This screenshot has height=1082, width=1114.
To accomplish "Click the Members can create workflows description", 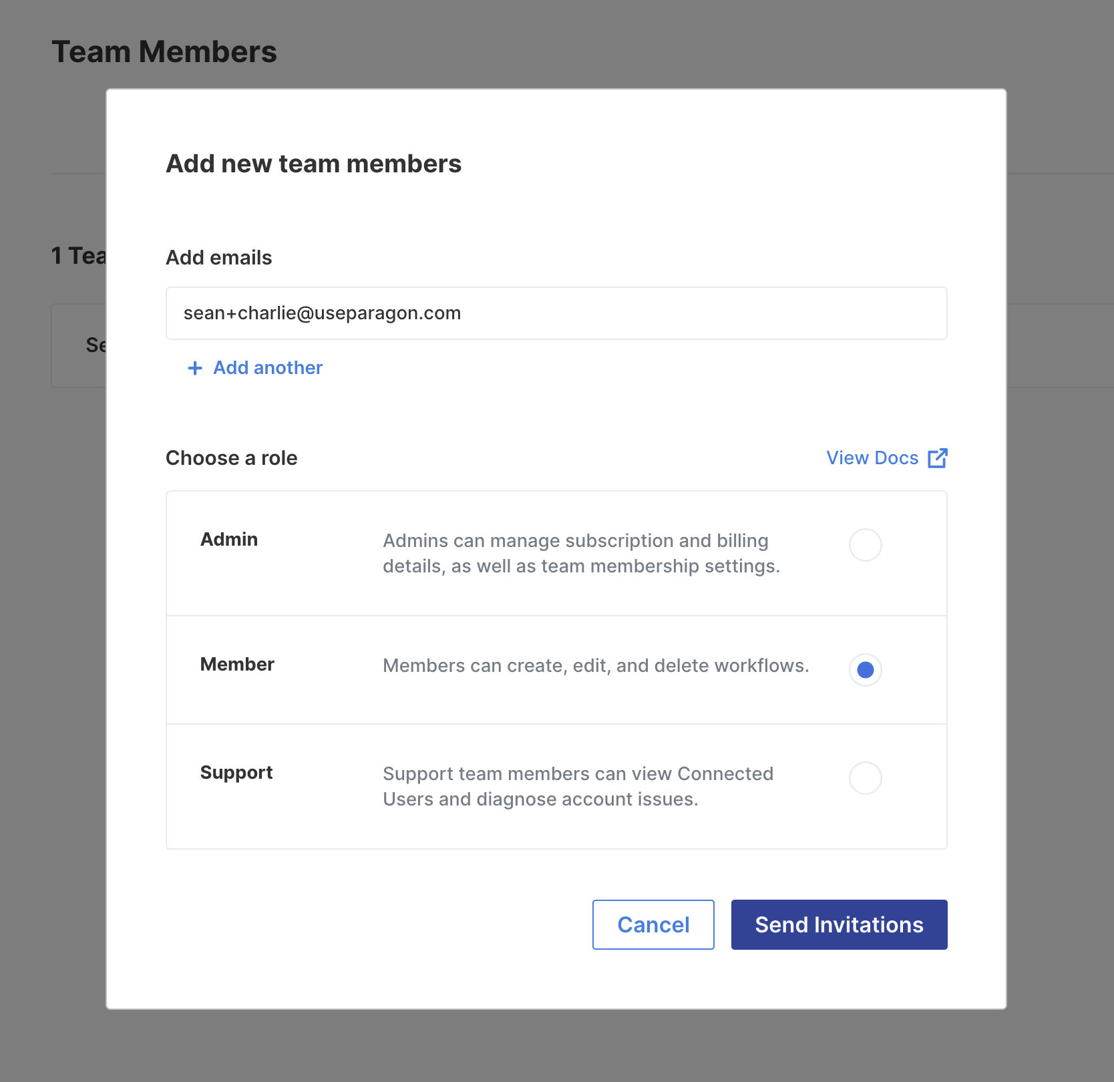I will (596, 666).
